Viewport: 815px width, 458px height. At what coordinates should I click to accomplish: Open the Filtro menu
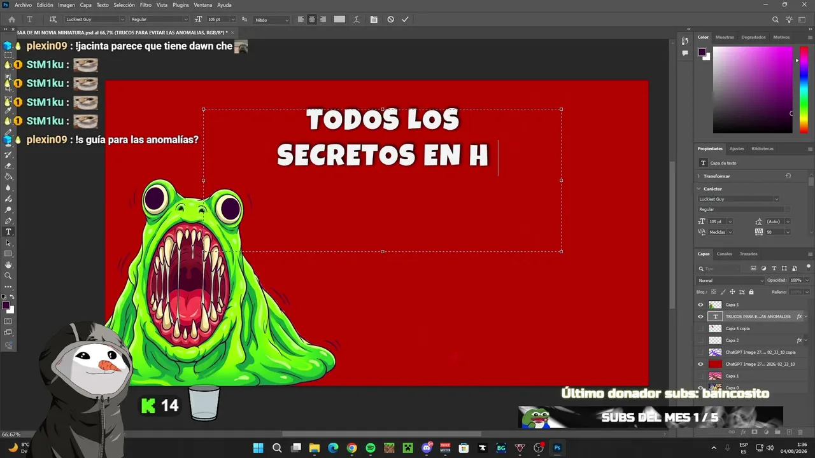(146, 5)
